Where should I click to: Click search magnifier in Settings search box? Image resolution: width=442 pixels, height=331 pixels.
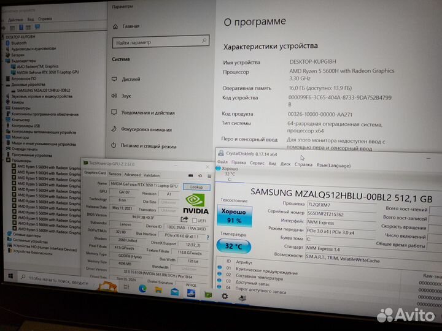pos(204,41)
